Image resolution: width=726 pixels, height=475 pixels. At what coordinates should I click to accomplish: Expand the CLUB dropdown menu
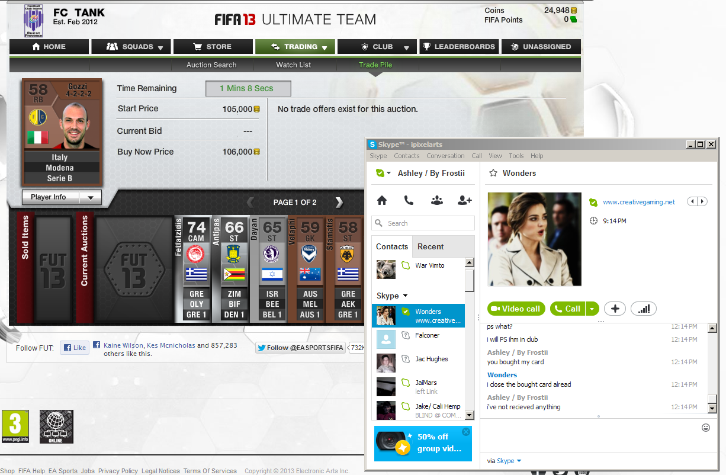[406, 48]
